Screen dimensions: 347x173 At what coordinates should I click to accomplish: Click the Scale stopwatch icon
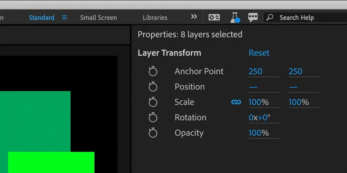(x=153, y=102)
